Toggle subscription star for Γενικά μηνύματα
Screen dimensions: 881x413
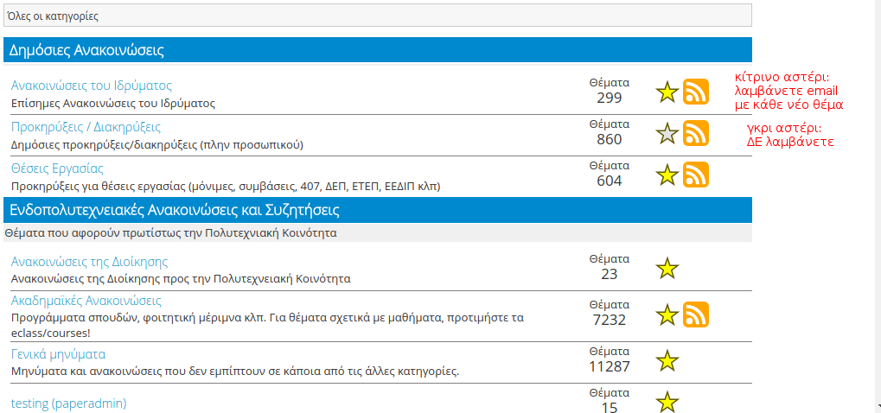pos(667,360)
